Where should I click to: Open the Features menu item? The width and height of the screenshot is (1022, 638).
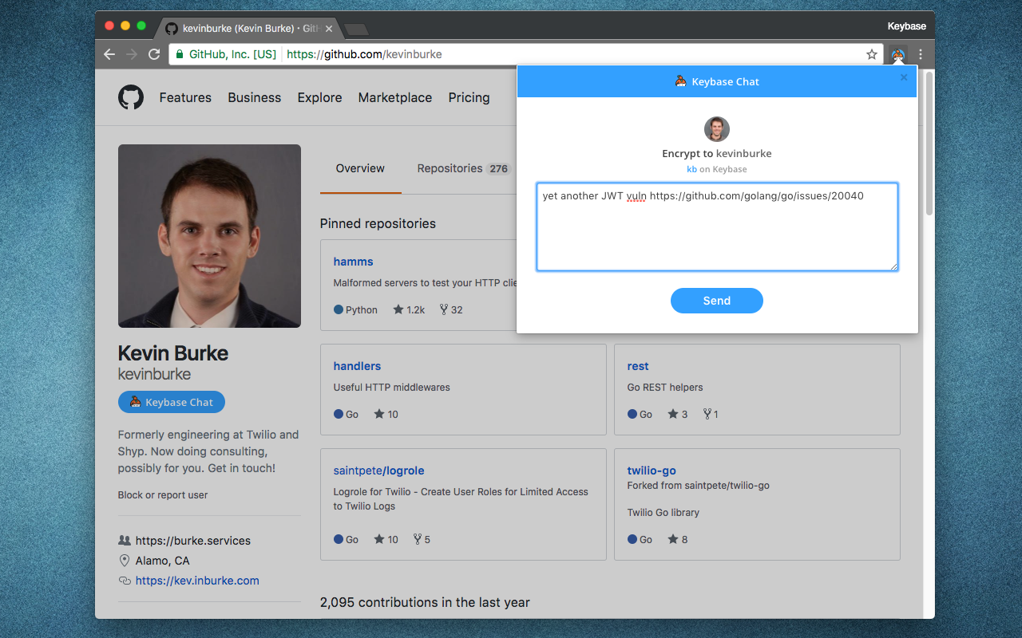[185, 97]
